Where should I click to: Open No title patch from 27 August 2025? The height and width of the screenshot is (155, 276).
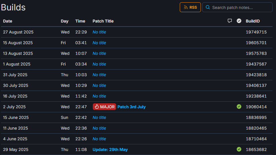(99, 32)
